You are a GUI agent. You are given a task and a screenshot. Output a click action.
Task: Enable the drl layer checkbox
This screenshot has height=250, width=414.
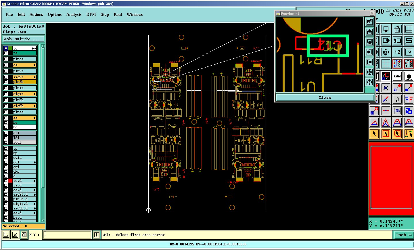coord(6,133)
